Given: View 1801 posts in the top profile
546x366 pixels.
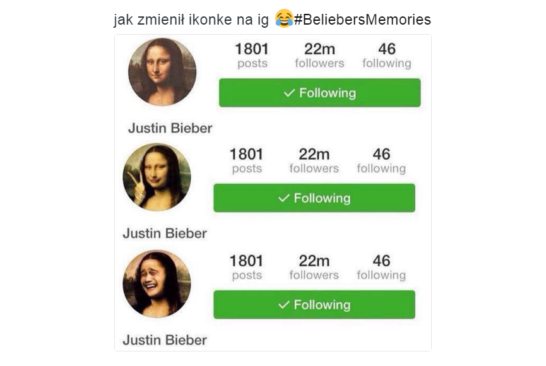Looking at the screenshot, I should point(252,56).
